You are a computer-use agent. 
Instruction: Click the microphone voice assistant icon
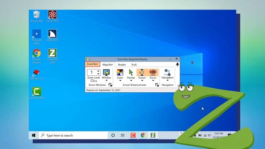(x=177, y=65)
